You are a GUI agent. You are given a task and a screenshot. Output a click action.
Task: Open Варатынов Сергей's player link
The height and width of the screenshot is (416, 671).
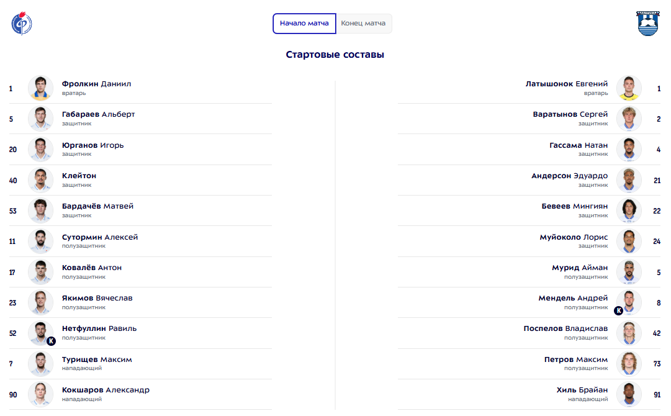570,114
